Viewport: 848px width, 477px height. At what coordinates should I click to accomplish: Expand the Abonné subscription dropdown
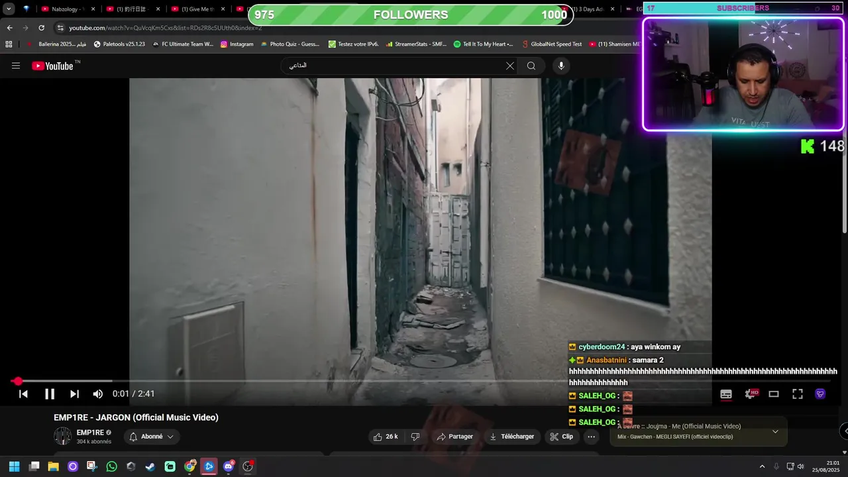pos(151,437)
